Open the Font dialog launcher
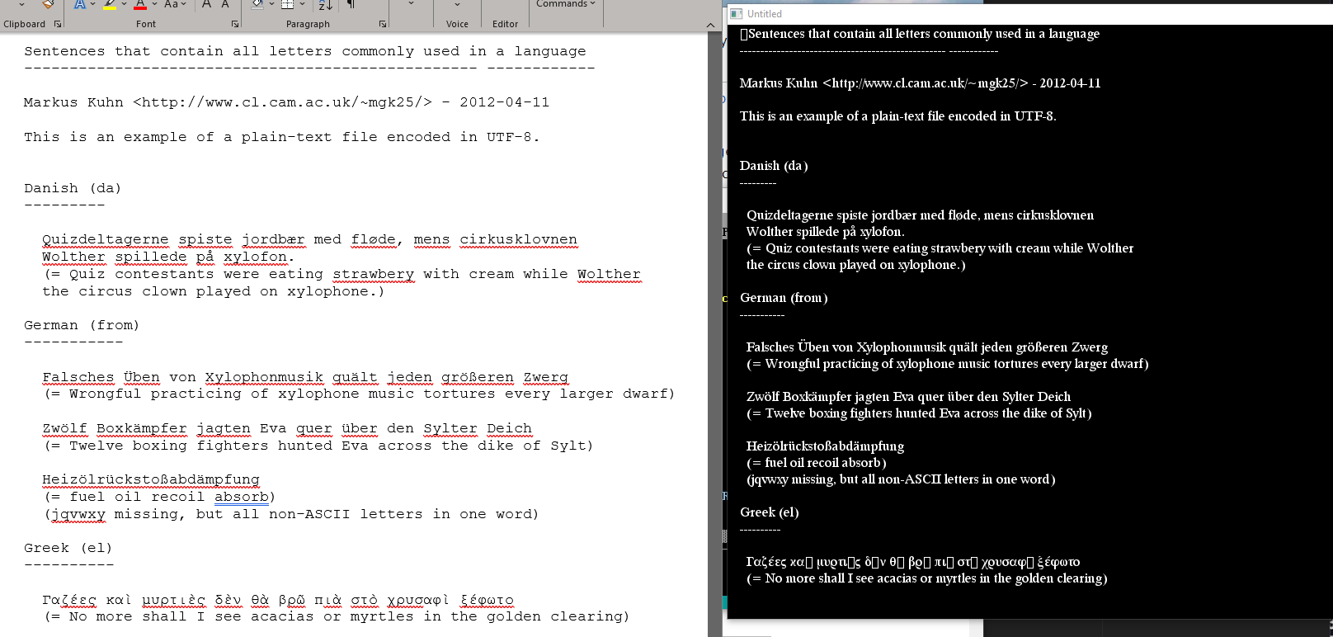1333x637 pixels. pos(235,24)
